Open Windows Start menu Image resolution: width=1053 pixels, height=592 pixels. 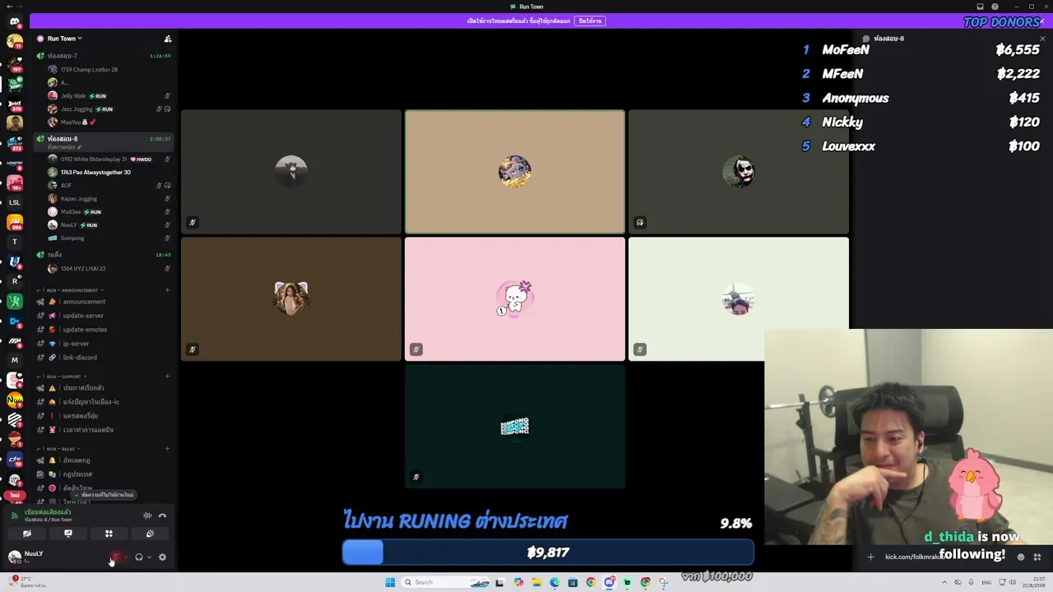pos(390,582)
